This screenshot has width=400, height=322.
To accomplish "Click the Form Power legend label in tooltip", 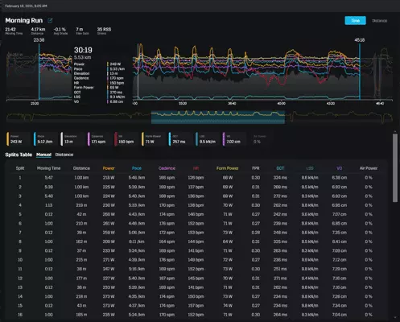I will point(84,88).
